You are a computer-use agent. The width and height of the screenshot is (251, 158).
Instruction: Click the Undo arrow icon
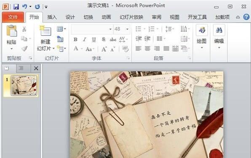pos(25,7)
